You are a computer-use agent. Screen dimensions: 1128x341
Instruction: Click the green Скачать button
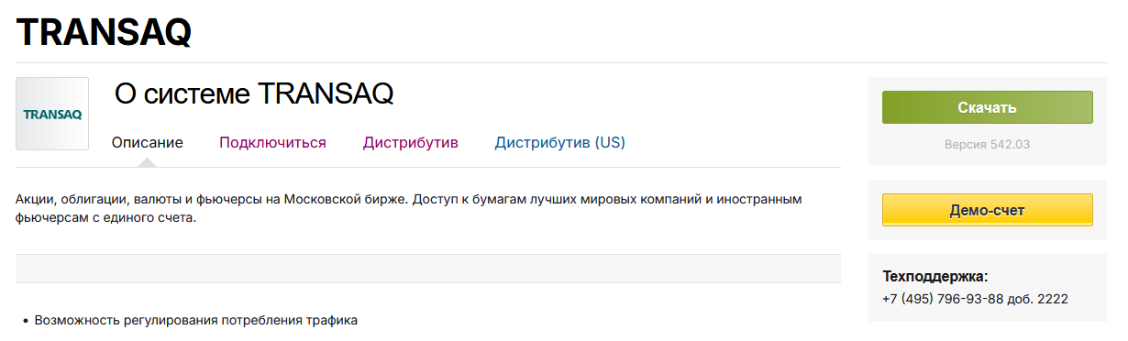988,107
